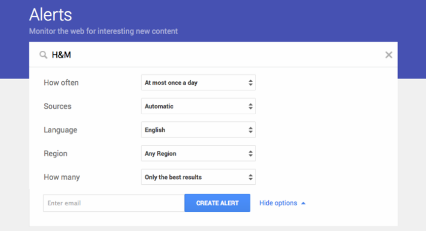
Task: Click the up-down arrows on Region selector
Action: tap(251, 154)
